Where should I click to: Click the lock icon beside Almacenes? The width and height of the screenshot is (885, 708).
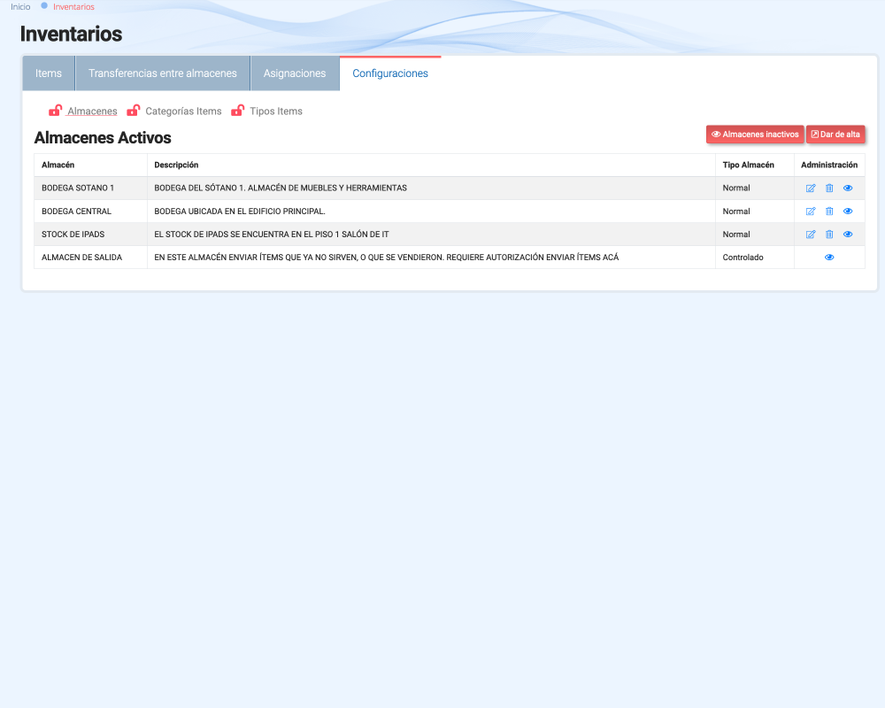click(55, 111)
